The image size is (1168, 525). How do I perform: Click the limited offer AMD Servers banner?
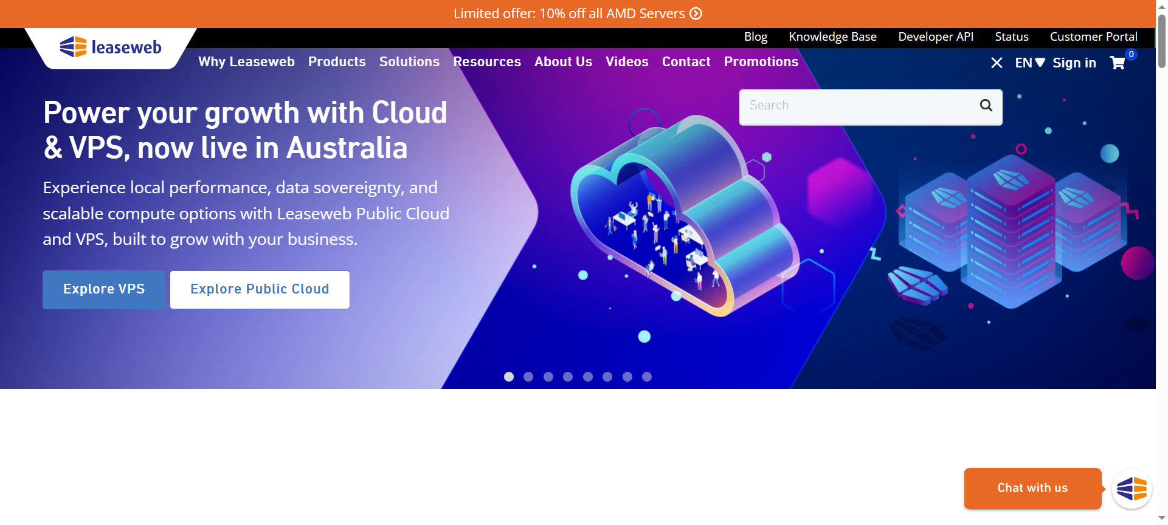(578, 13)
